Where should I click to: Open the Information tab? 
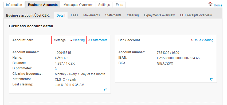(x=14, y=5)
